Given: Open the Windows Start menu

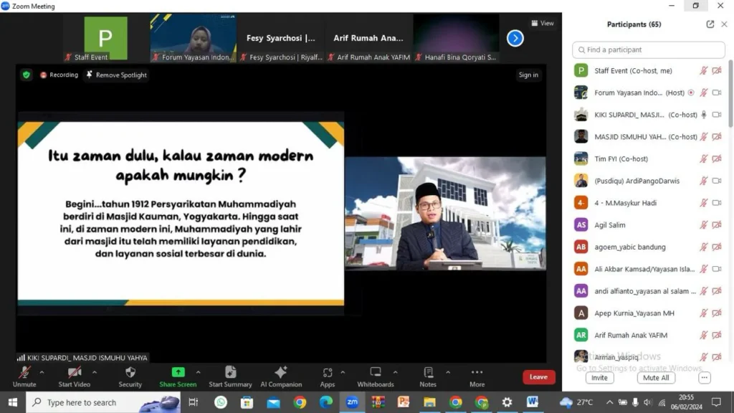Looking at the screenshot, I should pyautogui.click(x=13, y=402).
